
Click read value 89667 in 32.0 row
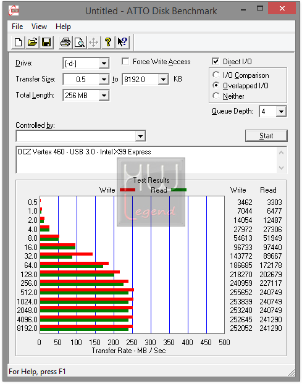[272, 256]
